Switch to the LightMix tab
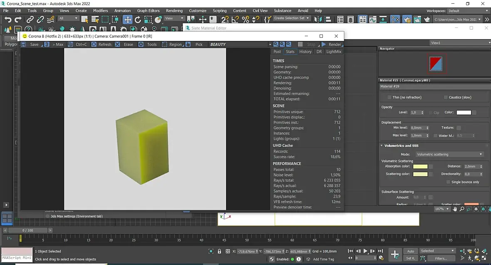Viewport: 491px width, 265px height. click(x=333, y=52)
